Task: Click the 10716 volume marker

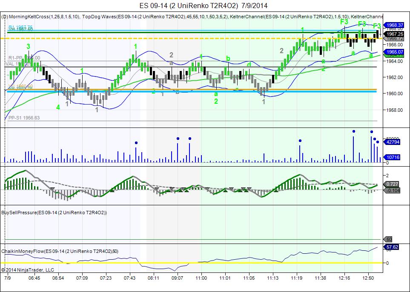Action: [391, 157]
